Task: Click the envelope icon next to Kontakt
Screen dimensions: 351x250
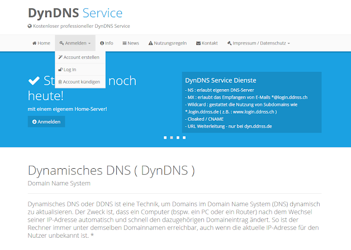Action: tap(198, 43)
